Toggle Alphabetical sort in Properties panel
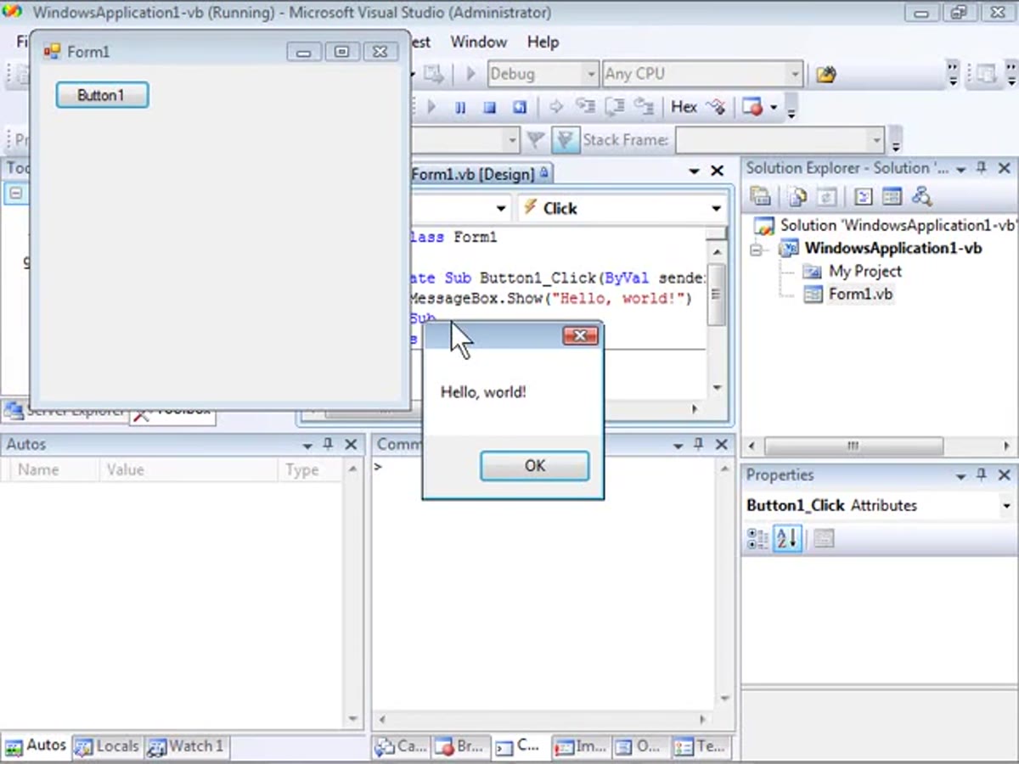Screen dimensions: 1019x764 click(787, 538)
